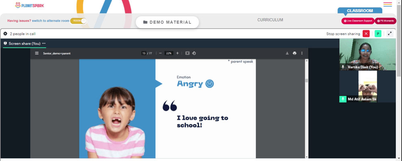Screen dimensions: 402x161
Task: Stop screen sharing with red X button
Action: click(x=366, y=34)
